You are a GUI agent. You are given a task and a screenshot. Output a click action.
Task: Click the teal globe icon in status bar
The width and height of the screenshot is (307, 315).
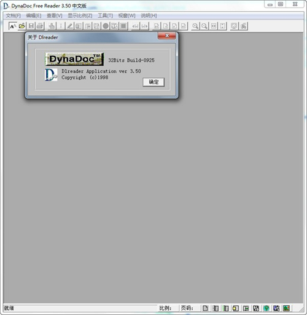(266, 308)
